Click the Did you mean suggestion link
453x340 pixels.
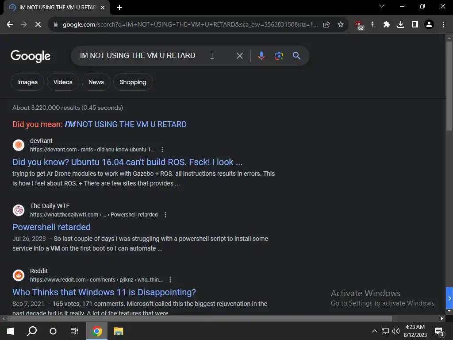click(x=125, y=124)
